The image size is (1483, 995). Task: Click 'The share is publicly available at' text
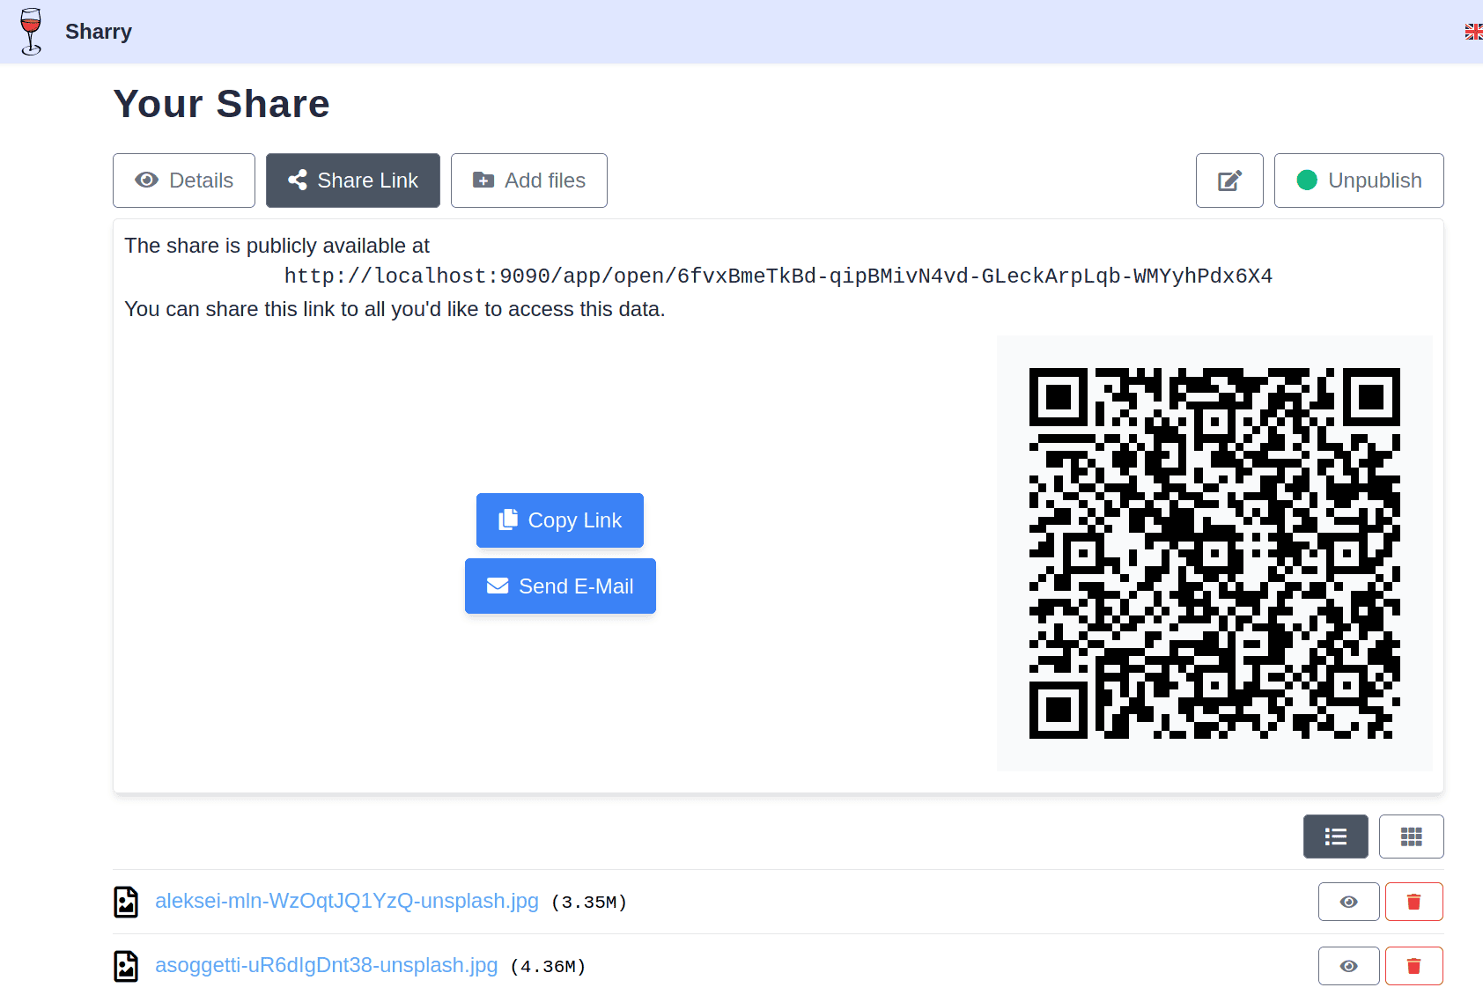(x=277, y=246)
